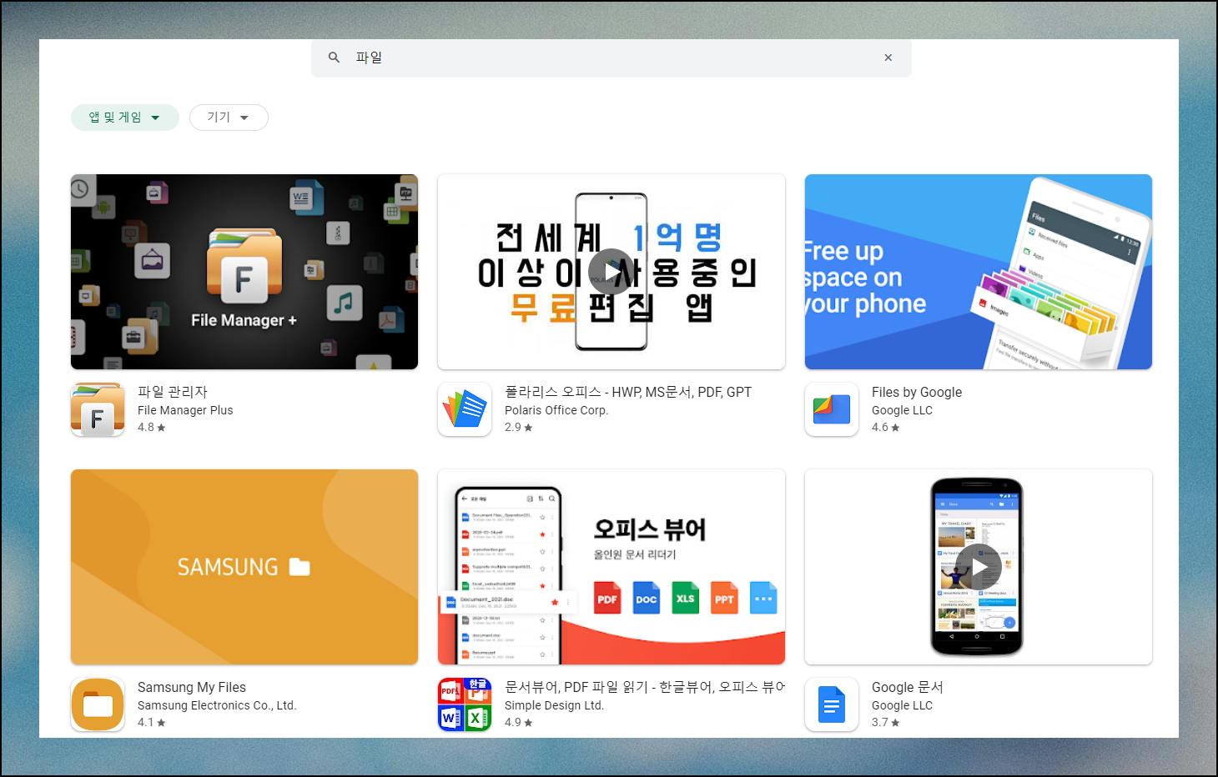Open 폴라리스 오피스 app title link
Screen dimensions: 1218x777
pos(628,392)
